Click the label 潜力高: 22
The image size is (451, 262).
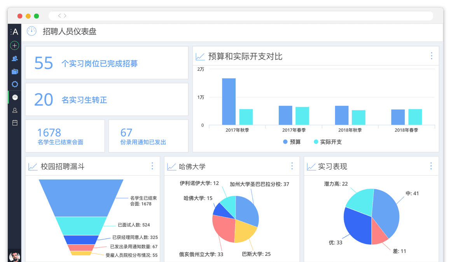point(336,184)
